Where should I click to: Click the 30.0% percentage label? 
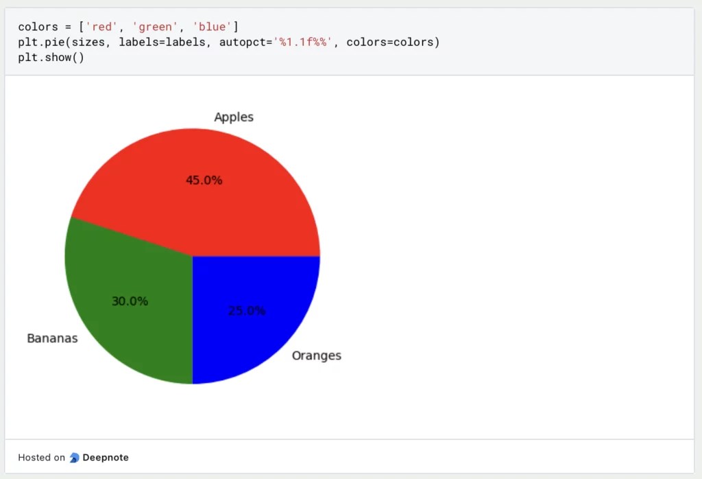pos(130,301)
